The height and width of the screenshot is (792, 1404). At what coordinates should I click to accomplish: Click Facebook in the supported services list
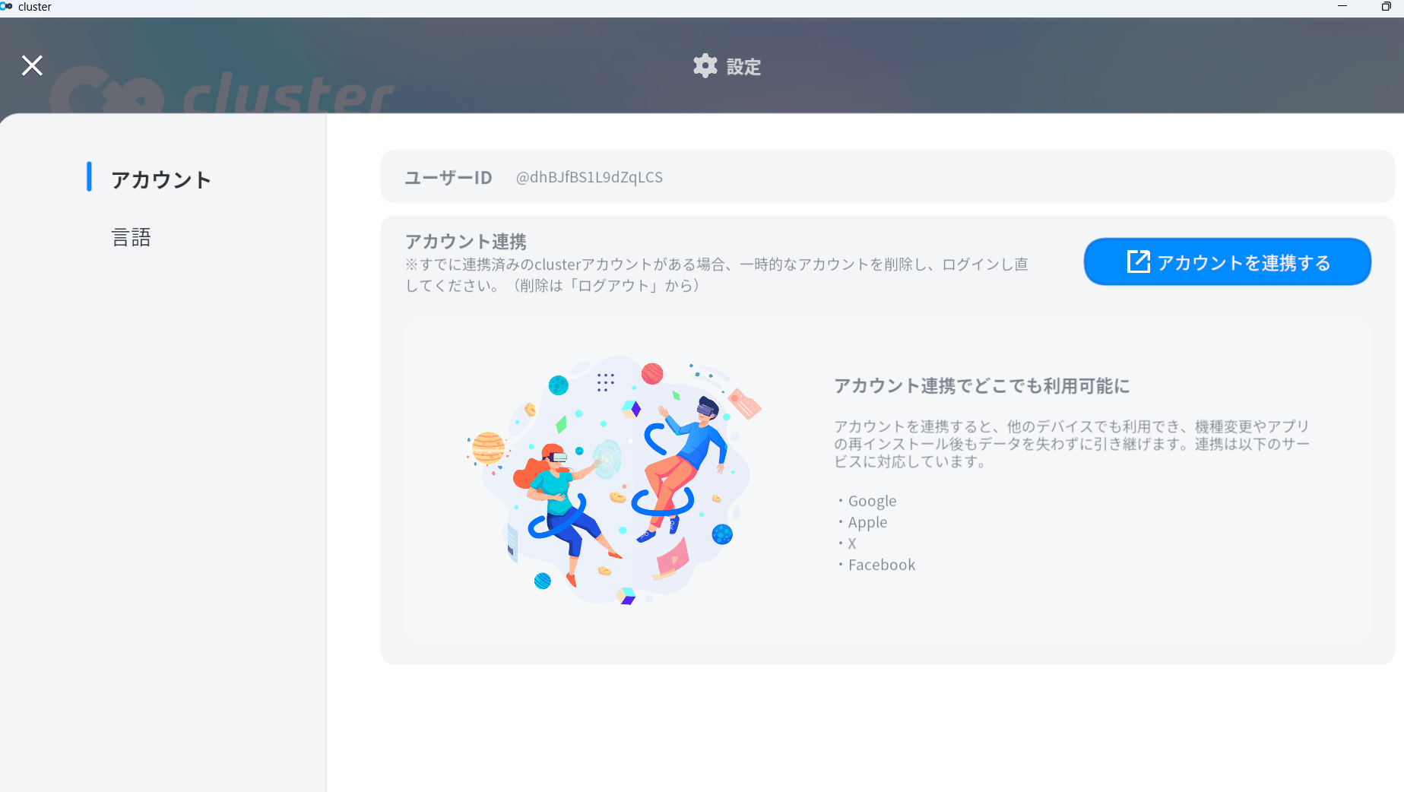[881, 565]
